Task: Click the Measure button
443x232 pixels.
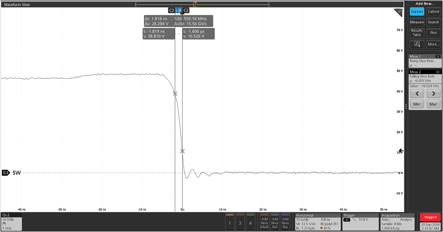Action: [x=417, y=22]
